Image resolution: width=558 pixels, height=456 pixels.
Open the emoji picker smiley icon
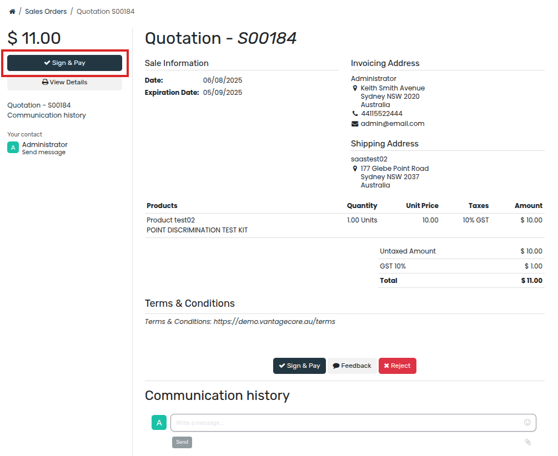(527, 422)
